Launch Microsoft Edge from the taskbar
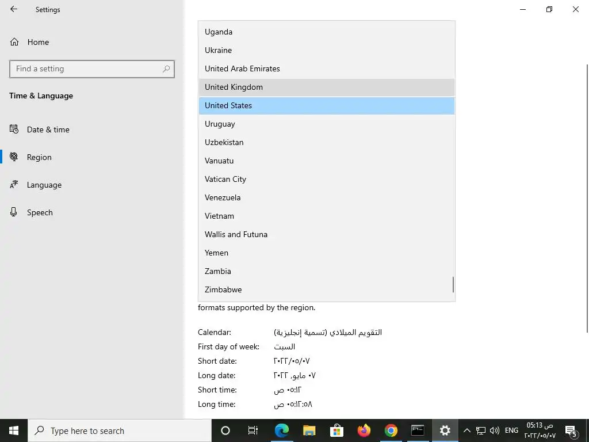The image size is (589, 442). click(x=281, y=430)
